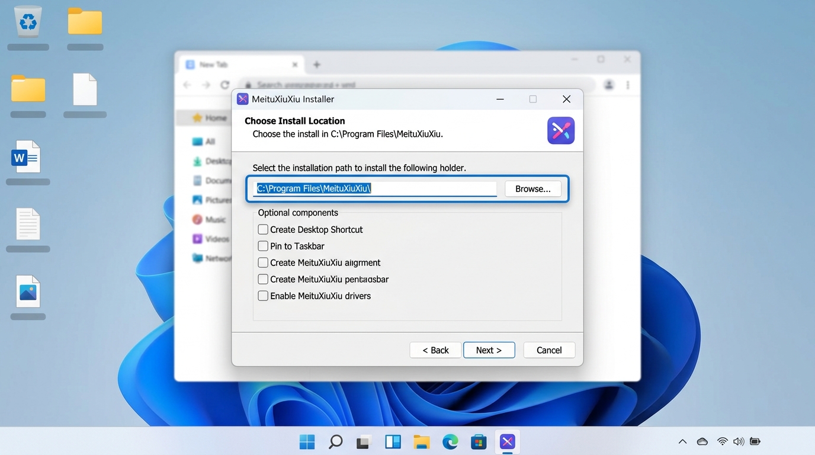Check Create MeituXiuXiu pentaosbar option
815x455 pixels.
263,279
